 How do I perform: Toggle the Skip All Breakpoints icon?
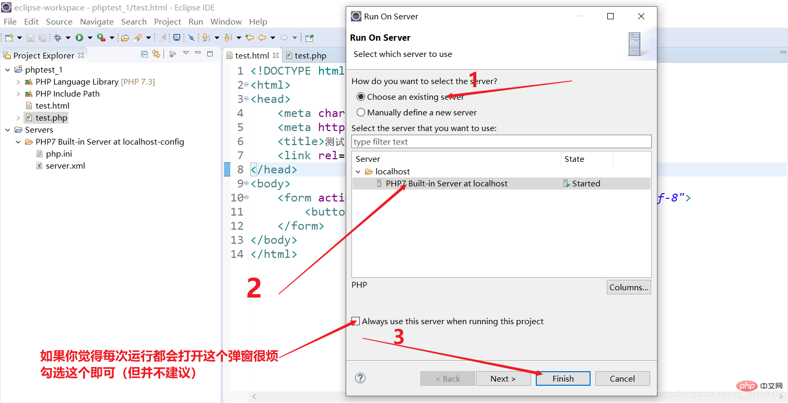coord(191,38)
